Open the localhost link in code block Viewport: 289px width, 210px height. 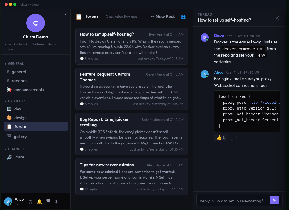pos(264,103)
